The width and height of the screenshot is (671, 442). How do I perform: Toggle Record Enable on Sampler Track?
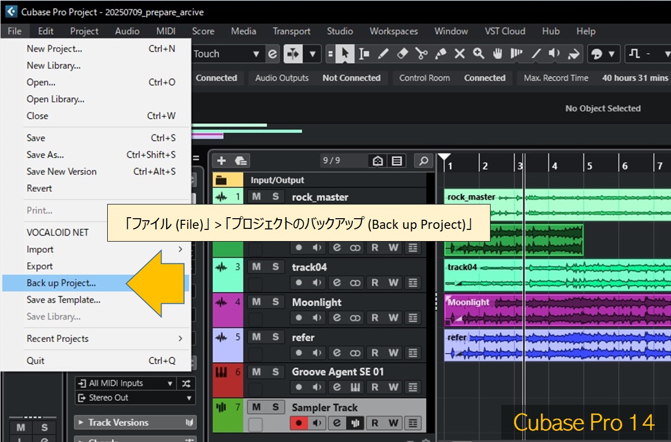pyautogui.click(x=299, y=423)
